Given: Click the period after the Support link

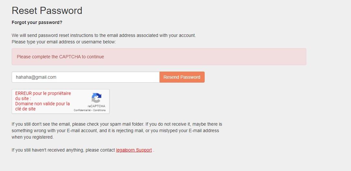Looking at the screenshot, I should (154, 150).
